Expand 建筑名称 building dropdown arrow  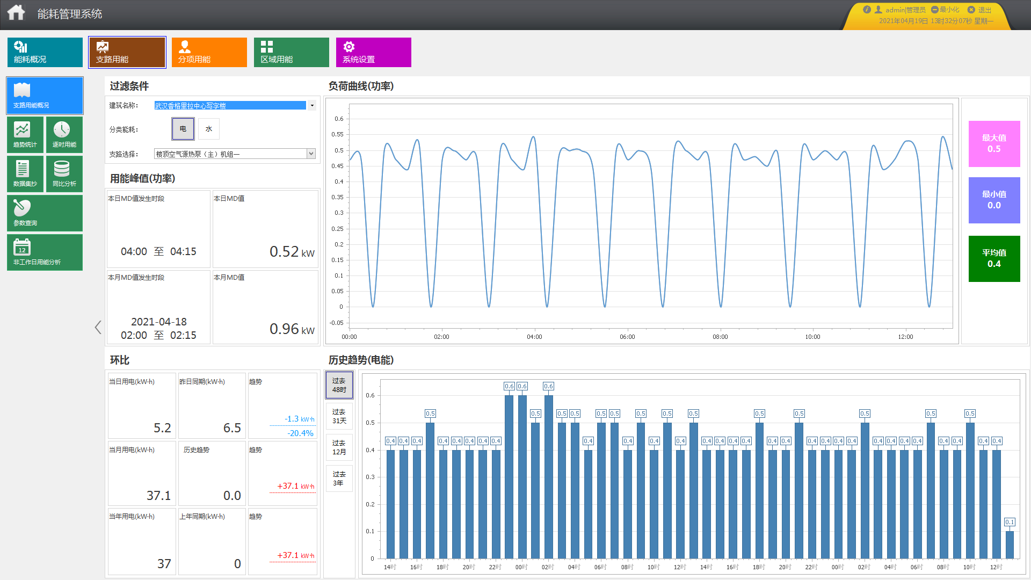(312, 105)
